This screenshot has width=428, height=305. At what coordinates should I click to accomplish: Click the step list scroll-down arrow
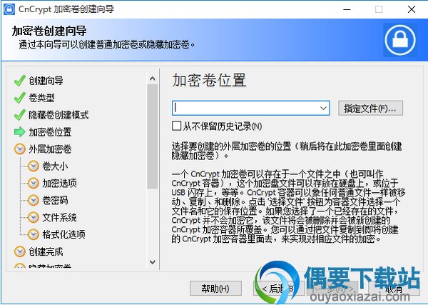point(153,262)
